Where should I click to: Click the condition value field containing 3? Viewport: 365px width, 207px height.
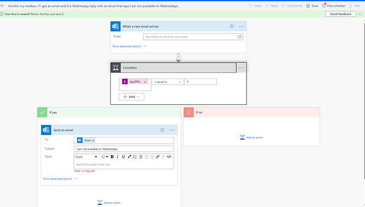pyautogui.click(x=201, y=82)
